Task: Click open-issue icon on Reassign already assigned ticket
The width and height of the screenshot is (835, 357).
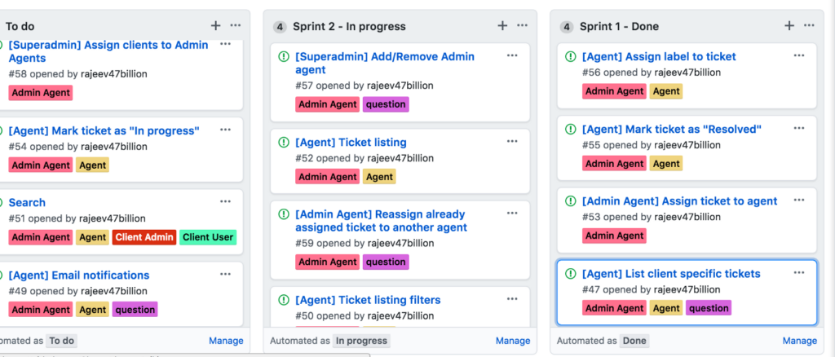Action: coord(284,214)
